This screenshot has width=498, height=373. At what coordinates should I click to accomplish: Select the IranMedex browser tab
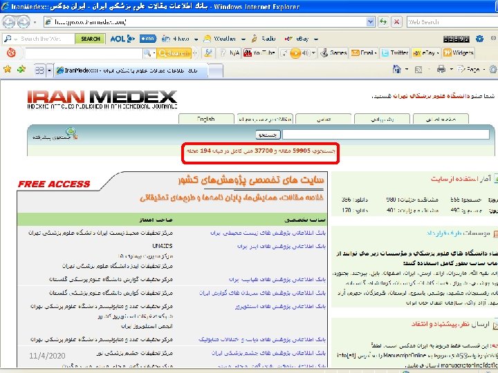click(131, 70)
